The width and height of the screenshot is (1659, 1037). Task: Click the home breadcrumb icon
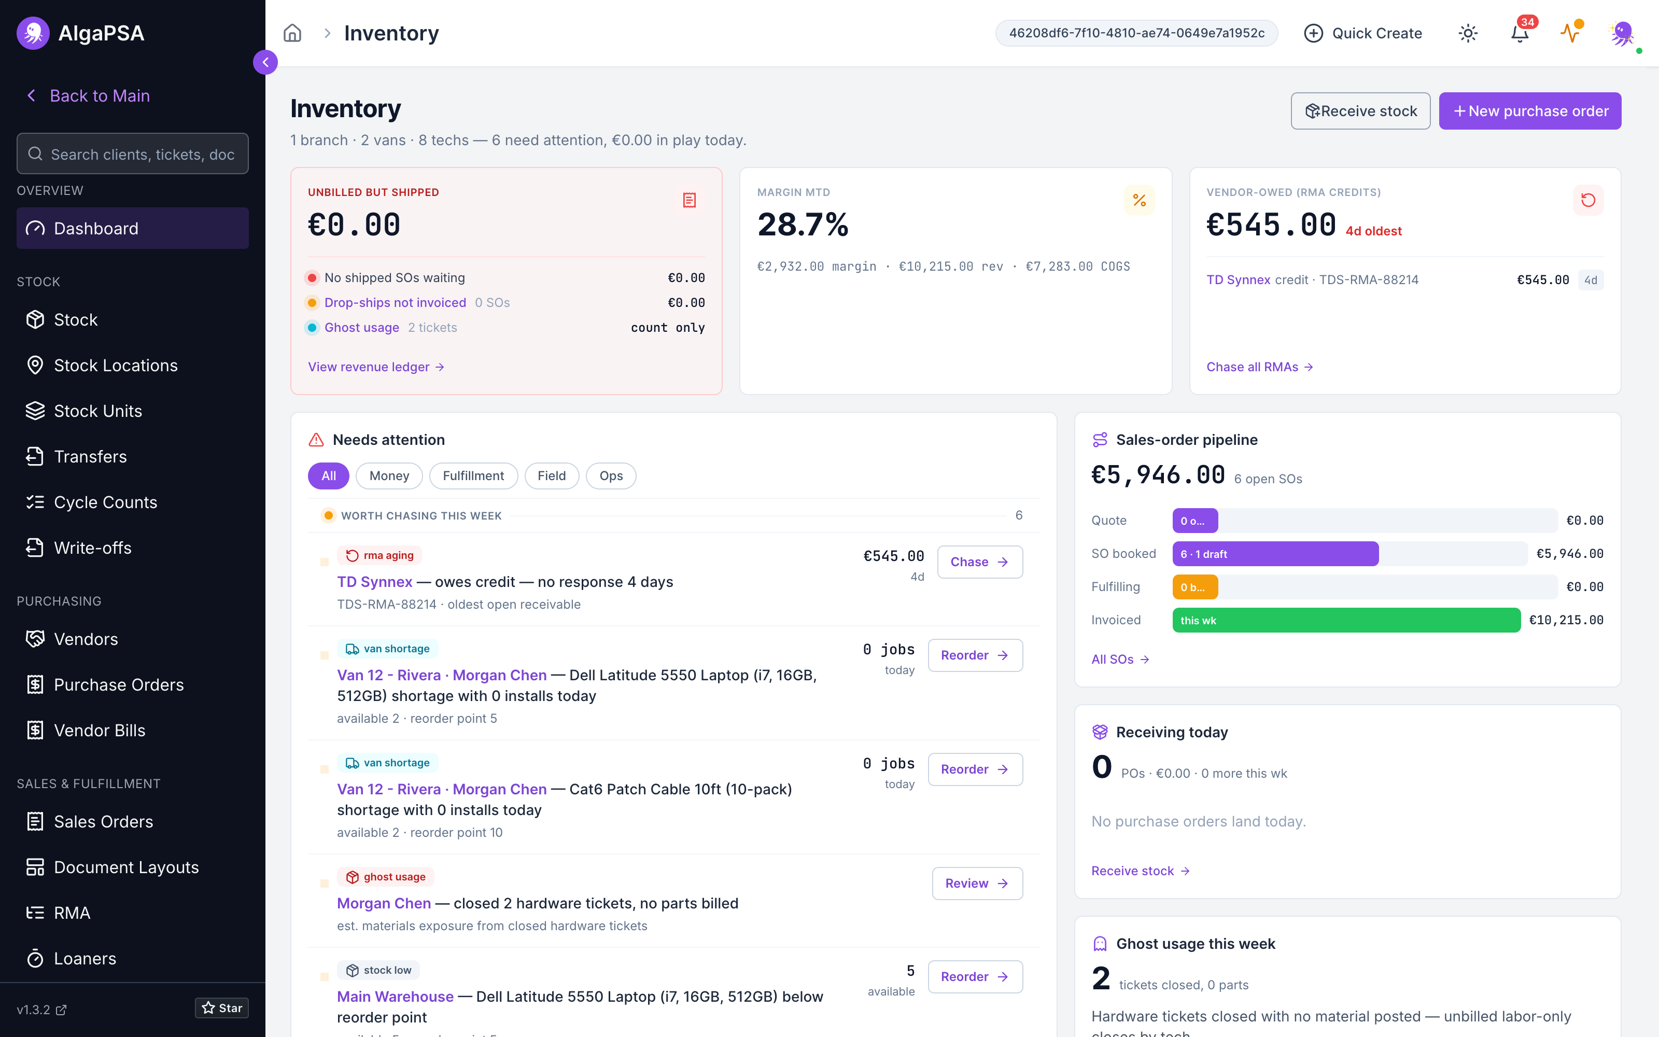(x=293, y=33)
